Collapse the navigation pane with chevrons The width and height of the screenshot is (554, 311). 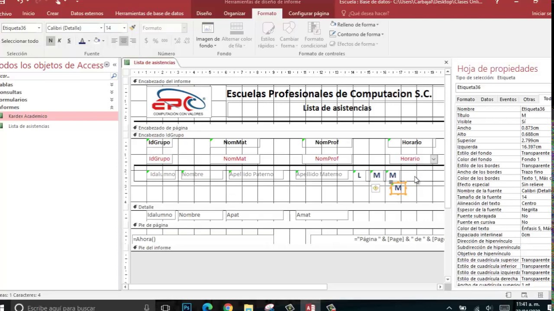point(115,65)
